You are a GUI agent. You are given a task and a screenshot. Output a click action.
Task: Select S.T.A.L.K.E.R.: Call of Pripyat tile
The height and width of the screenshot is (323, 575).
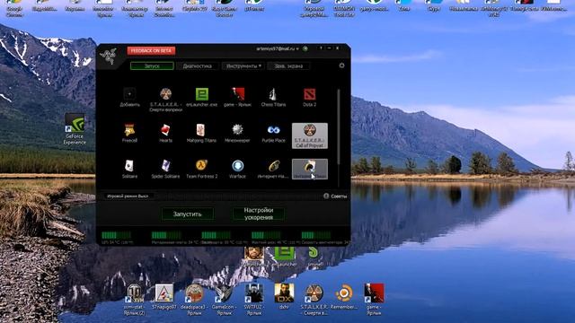310,135
